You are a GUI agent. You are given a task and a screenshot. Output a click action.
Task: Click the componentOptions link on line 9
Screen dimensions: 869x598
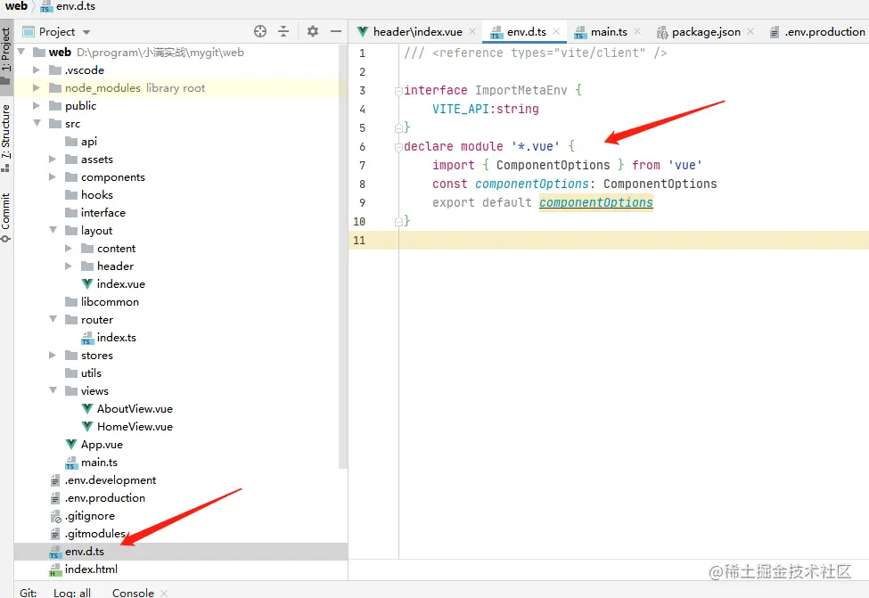point(595,202)
